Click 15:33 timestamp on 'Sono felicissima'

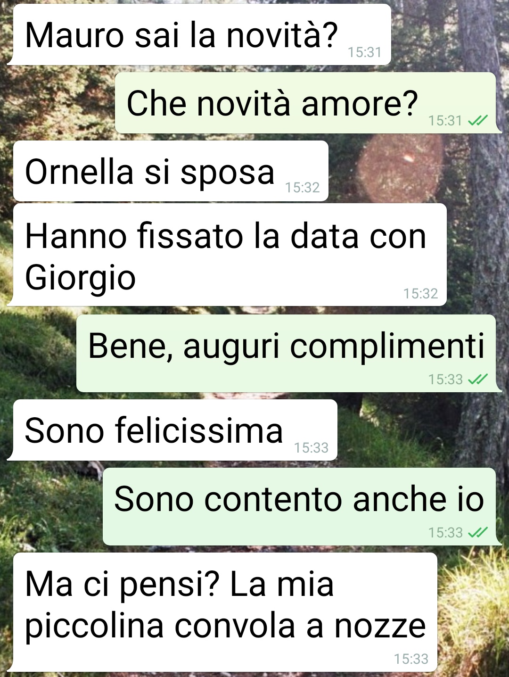pos(311,447)
